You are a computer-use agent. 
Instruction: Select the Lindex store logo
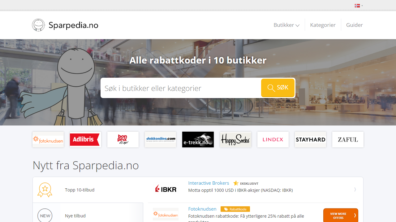[273, 139]
